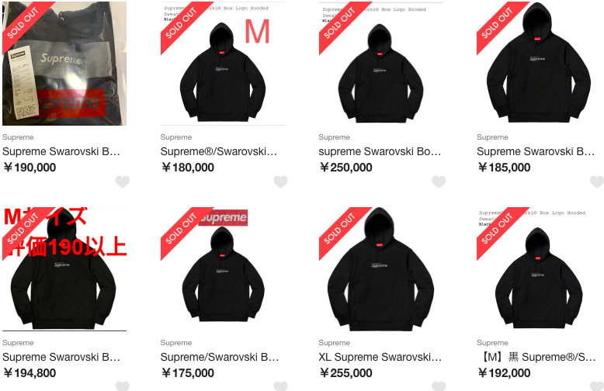Favorite the ¥250,000 hoodie with heart icon

point(439,182)
